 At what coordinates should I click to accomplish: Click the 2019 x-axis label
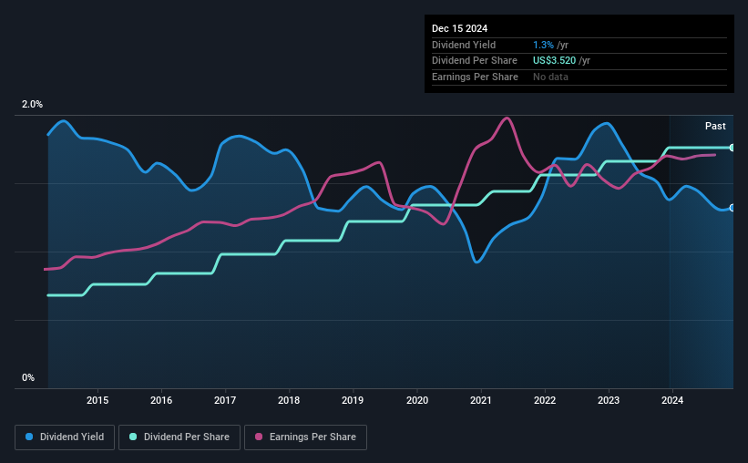(x=353, y=400)
